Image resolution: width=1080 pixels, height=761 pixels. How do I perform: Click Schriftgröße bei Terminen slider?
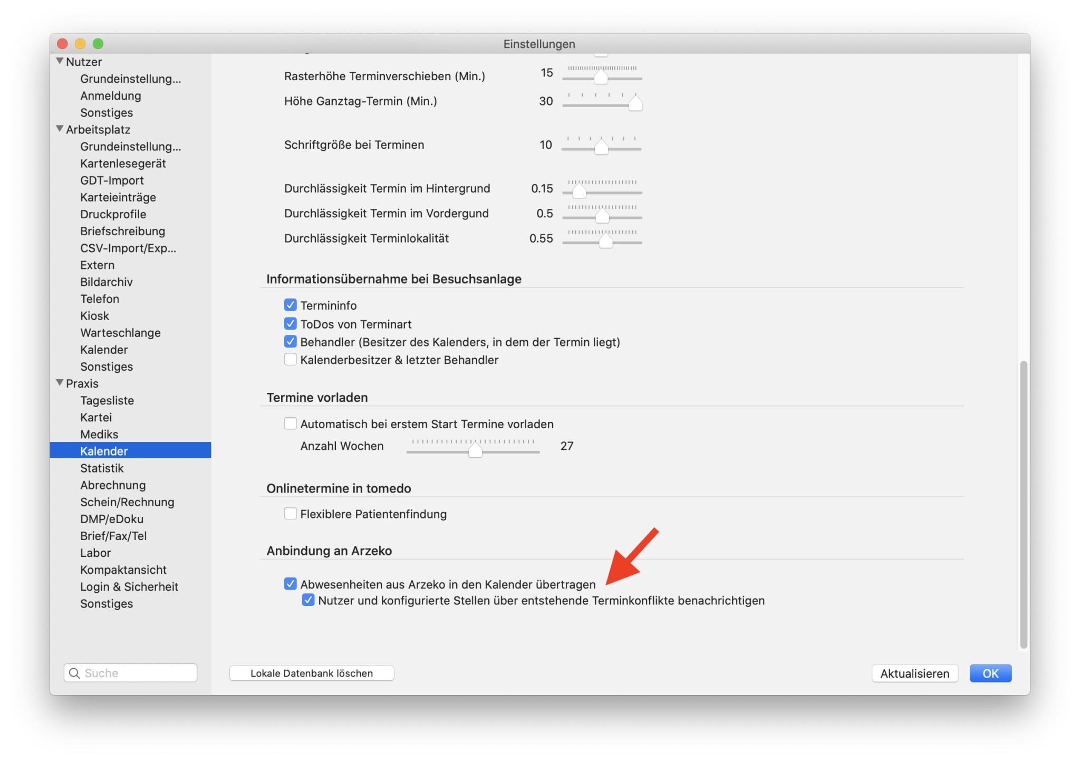[601, 145]
